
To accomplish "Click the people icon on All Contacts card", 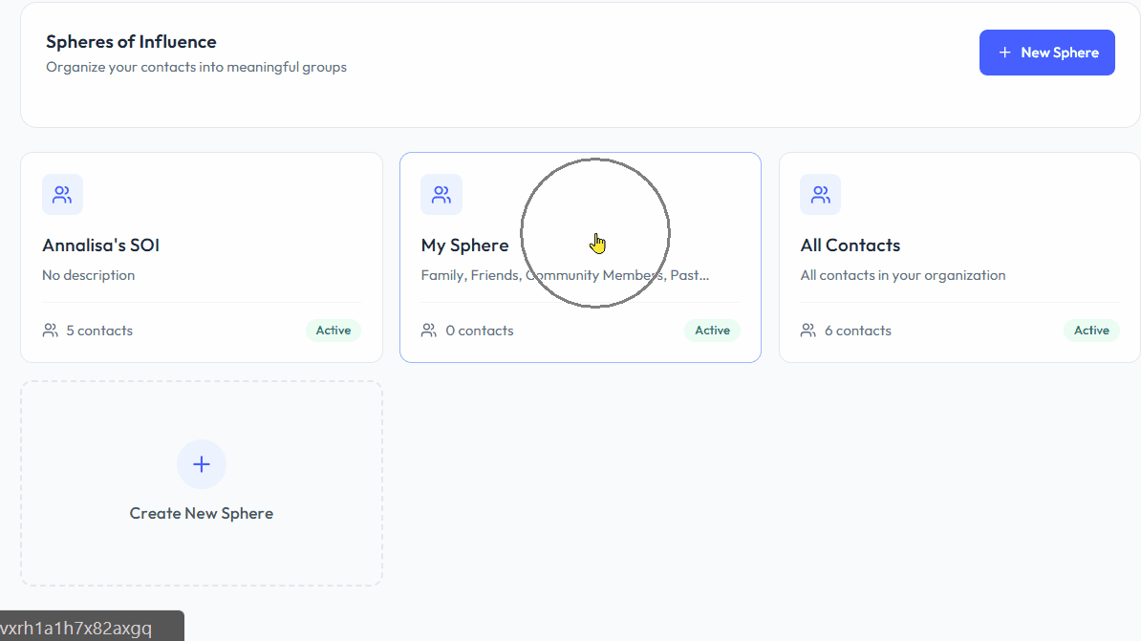I will (820, 195).
